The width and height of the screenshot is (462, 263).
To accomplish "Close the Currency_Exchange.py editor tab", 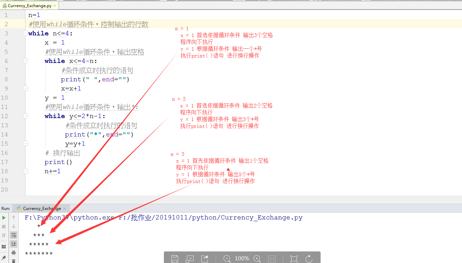I will tap(55, 6).
